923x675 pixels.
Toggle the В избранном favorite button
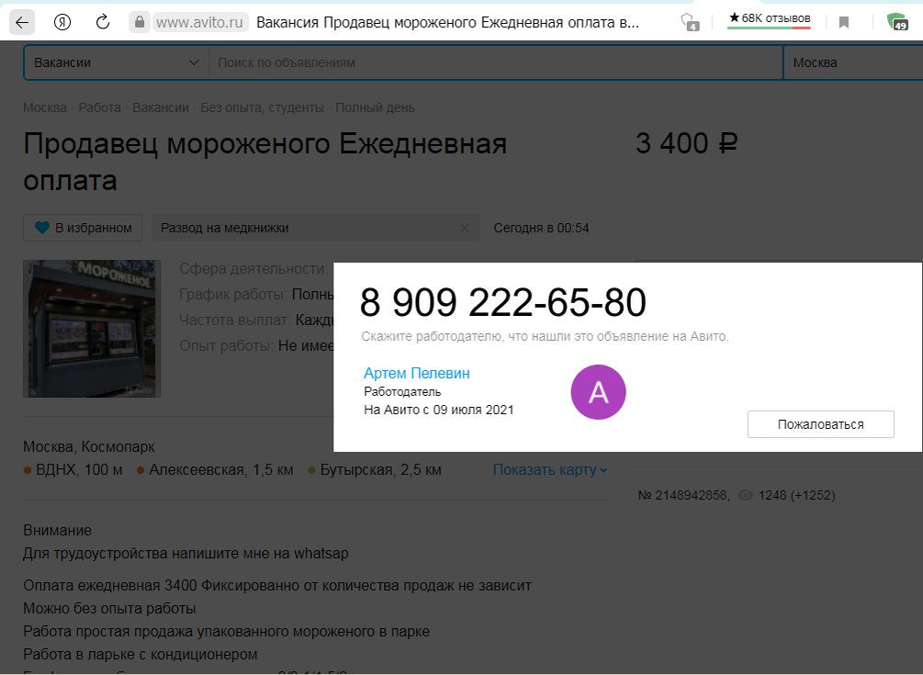coord(83,228)
